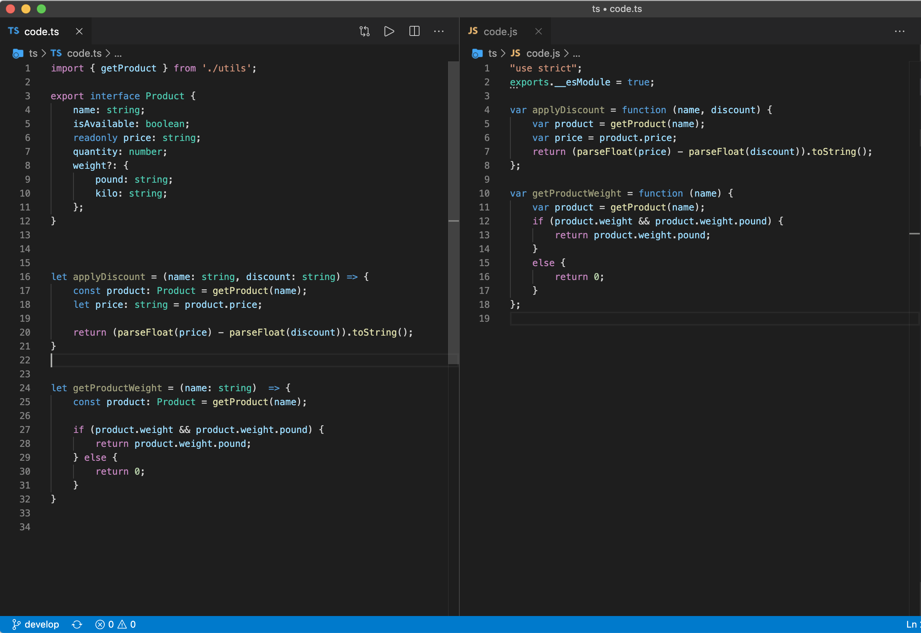Click the code.js overview ruler marker
This screenshot has height=633, width=921.
coord(914,234)
